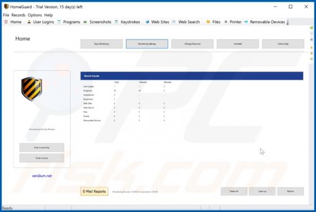Open the Help menu
Image resolution: width=316 pixels, height=212 pixels.
[49, 15]
